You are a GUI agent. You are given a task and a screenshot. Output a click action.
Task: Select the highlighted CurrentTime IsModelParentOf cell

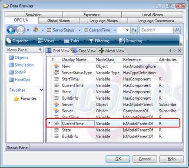pyautogui.click(x=78, y=124)
